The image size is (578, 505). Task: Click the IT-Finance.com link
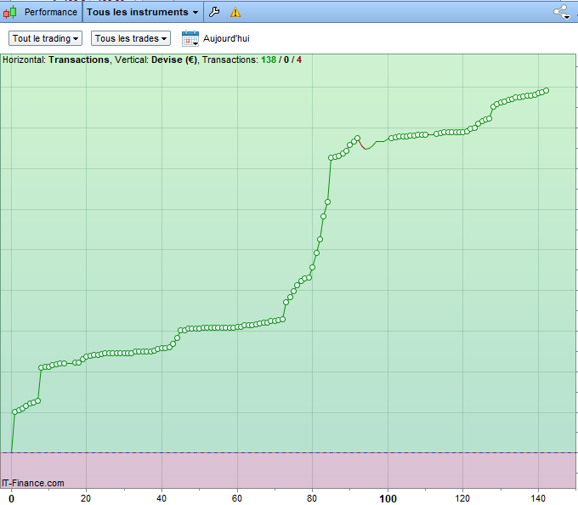pos(33,483)
